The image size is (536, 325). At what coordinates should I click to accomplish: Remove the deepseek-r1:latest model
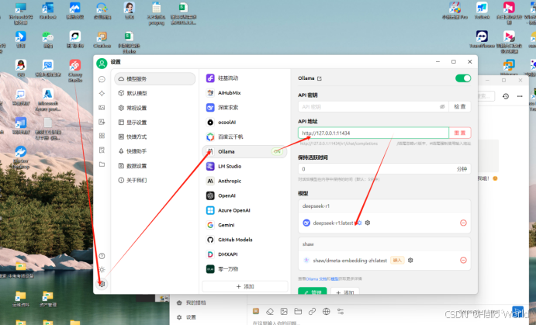[463, 223]
